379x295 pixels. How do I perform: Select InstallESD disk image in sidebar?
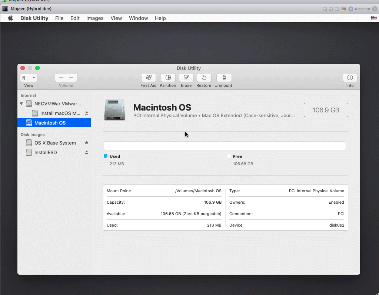point(46,152)
